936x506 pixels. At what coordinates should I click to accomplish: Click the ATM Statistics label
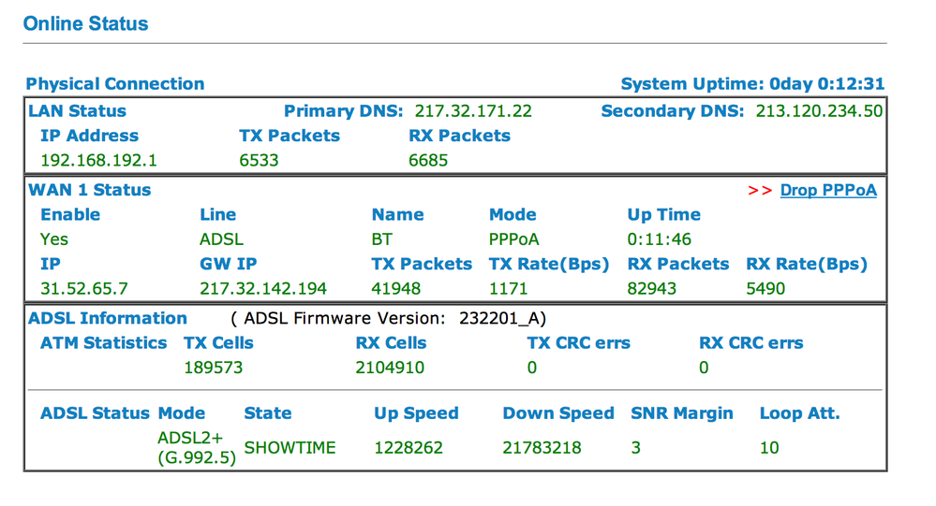[104, 343]
